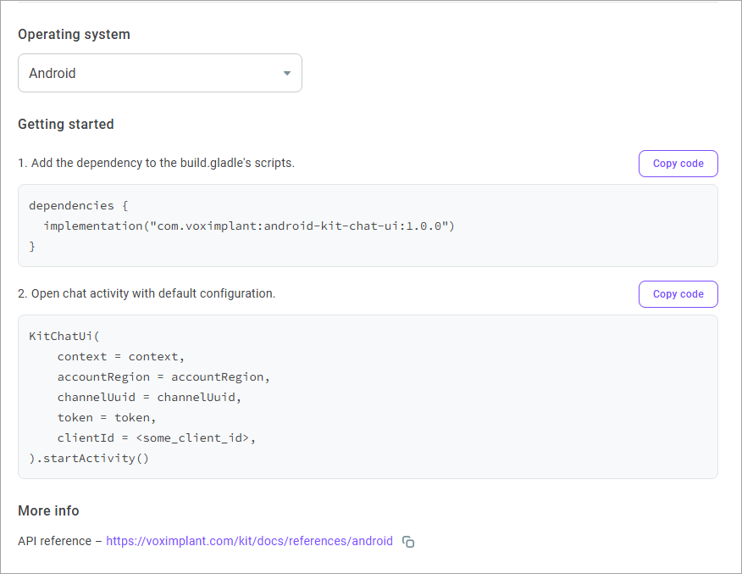Click the 'dependencies {' code line
The width and height of the screenshot is (742, 574).
79,205
